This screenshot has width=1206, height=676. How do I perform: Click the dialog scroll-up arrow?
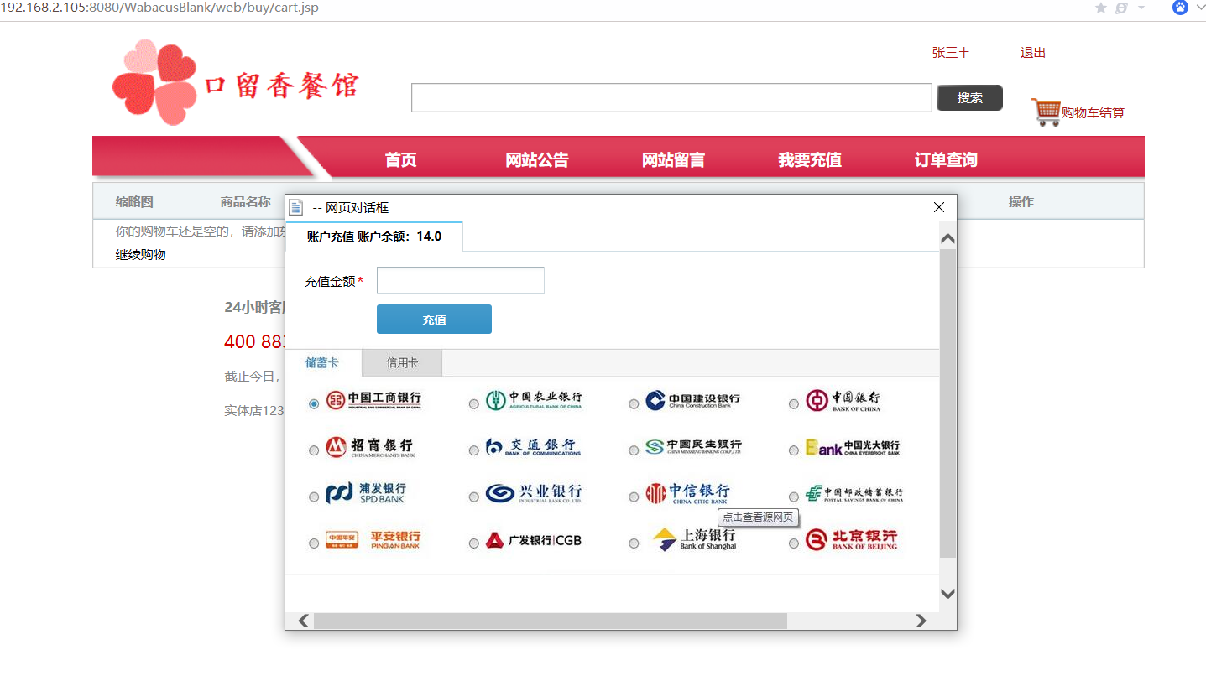[948, 238]
